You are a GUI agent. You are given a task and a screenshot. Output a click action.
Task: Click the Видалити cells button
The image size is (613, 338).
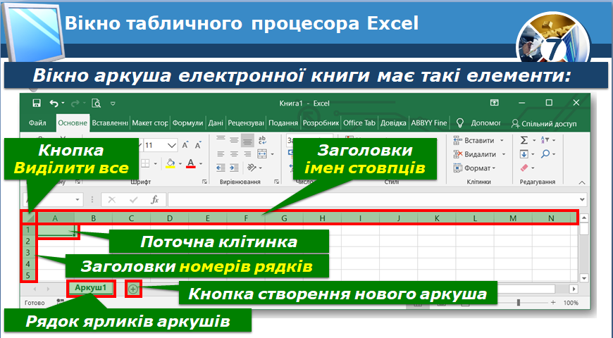479,154
